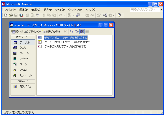This screenshot has width=165, height=116.
Task: Expand the Analyze dropdown arrow
Action: [82, 15]
